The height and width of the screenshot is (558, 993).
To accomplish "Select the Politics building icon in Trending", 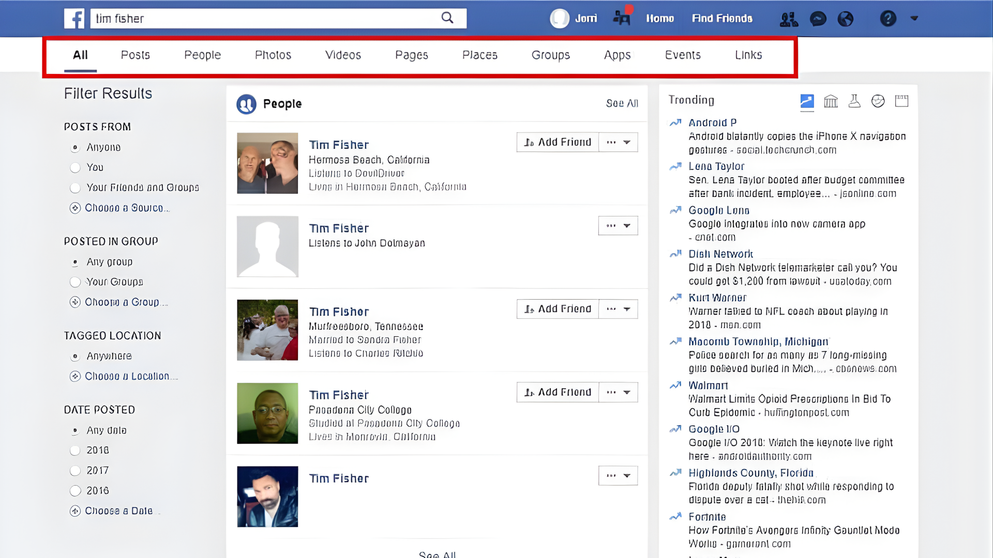I will 831,101.
